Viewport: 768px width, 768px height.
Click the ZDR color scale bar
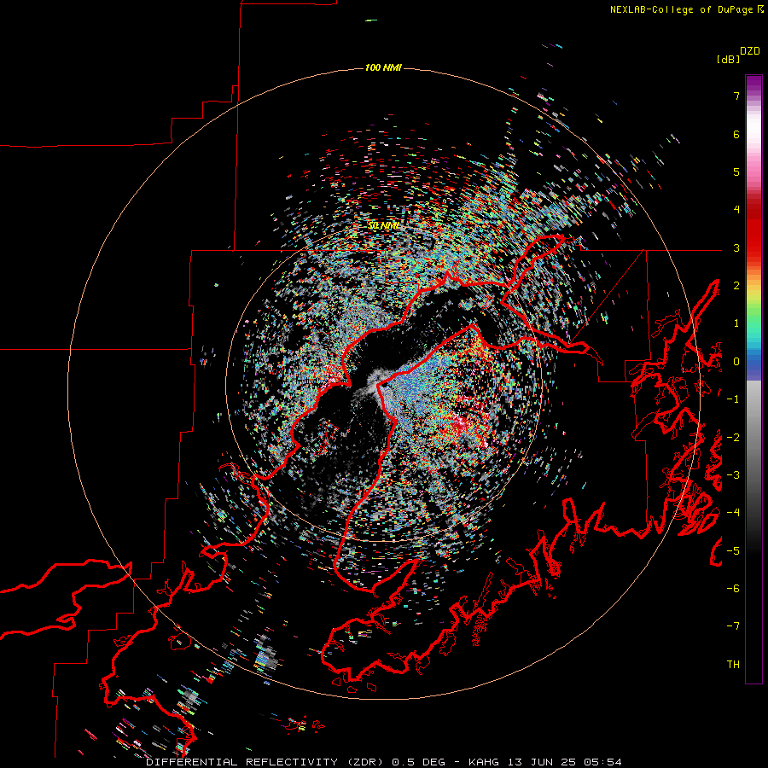pos(753,379)
